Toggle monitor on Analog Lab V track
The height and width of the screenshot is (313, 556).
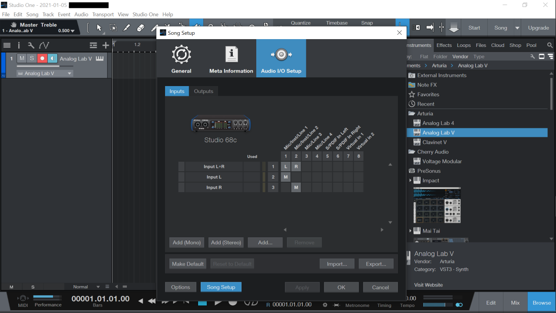pos(52,58)
